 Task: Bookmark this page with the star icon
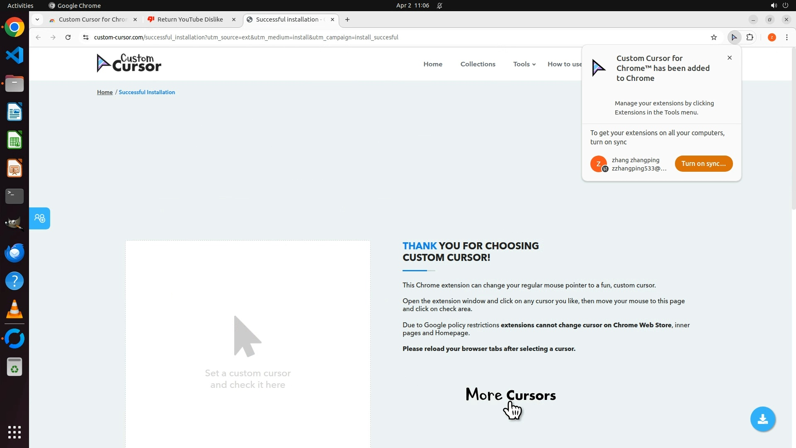point(713,37)
